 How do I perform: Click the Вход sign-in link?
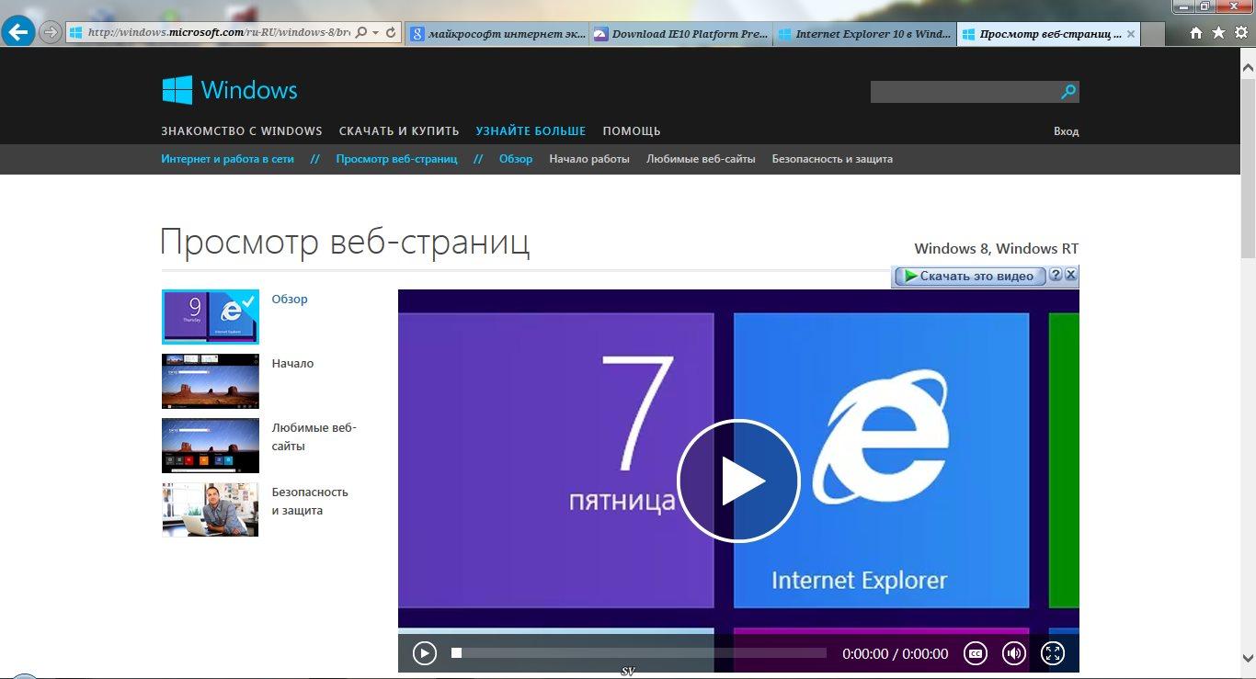pyautogui.click(x=1066, y=131)
